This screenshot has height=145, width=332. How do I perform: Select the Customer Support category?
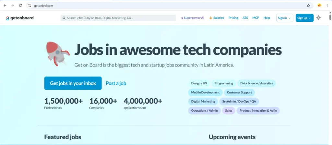pos(239,92)
